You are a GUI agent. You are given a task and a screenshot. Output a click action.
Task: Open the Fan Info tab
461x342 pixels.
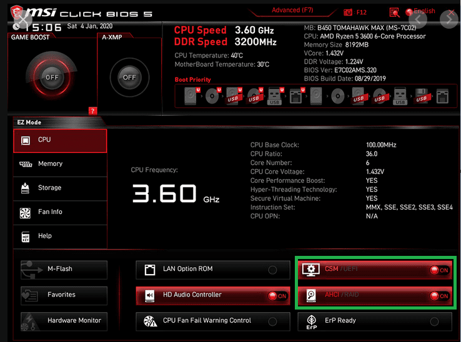click(x=60, y=212)
